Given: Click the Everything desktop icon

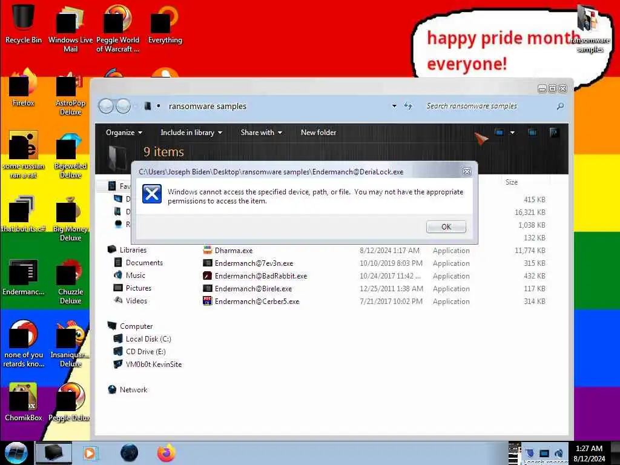Looking at the screenshot, I should pyautogui.click(x=165, y=24).
